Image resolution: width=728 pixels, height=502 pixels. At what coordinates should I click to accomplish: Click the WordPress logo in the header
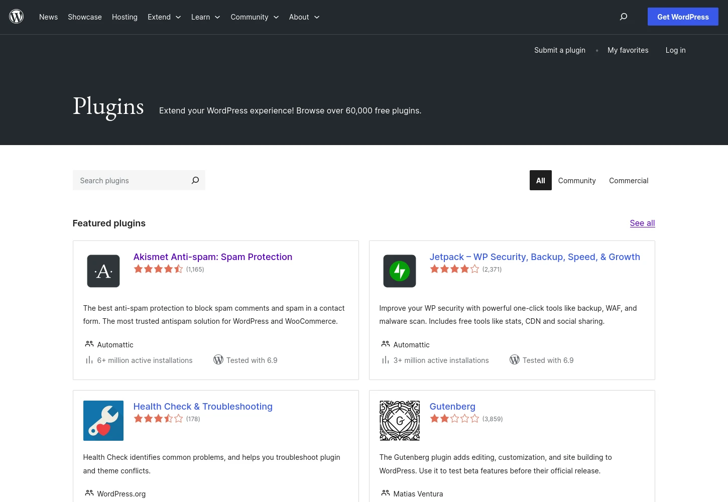(16, 16)
